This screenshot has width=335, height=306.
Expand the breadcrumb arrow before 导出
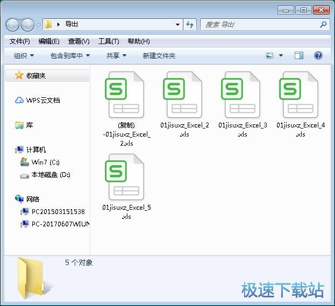pyautogui.click(x=58, y=25)
